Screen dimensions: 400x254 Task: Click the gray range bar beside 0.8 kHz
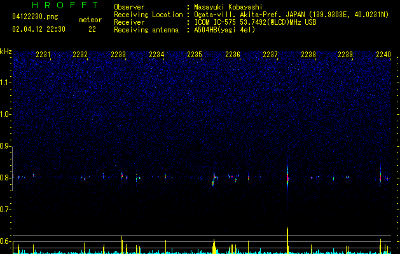(x=12, y=169)
